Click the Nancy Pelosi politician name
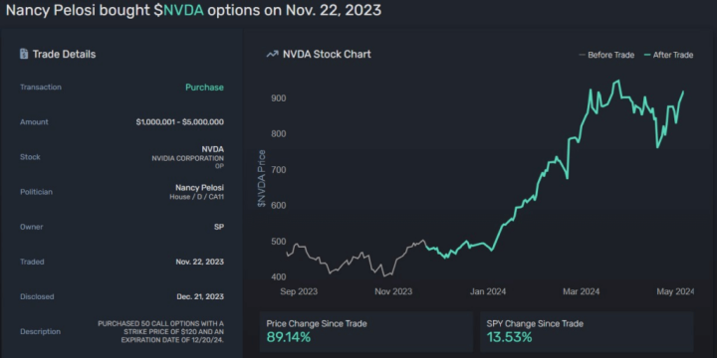The width and height of the screenshot is (717, 358). click(x=199, y=188)
